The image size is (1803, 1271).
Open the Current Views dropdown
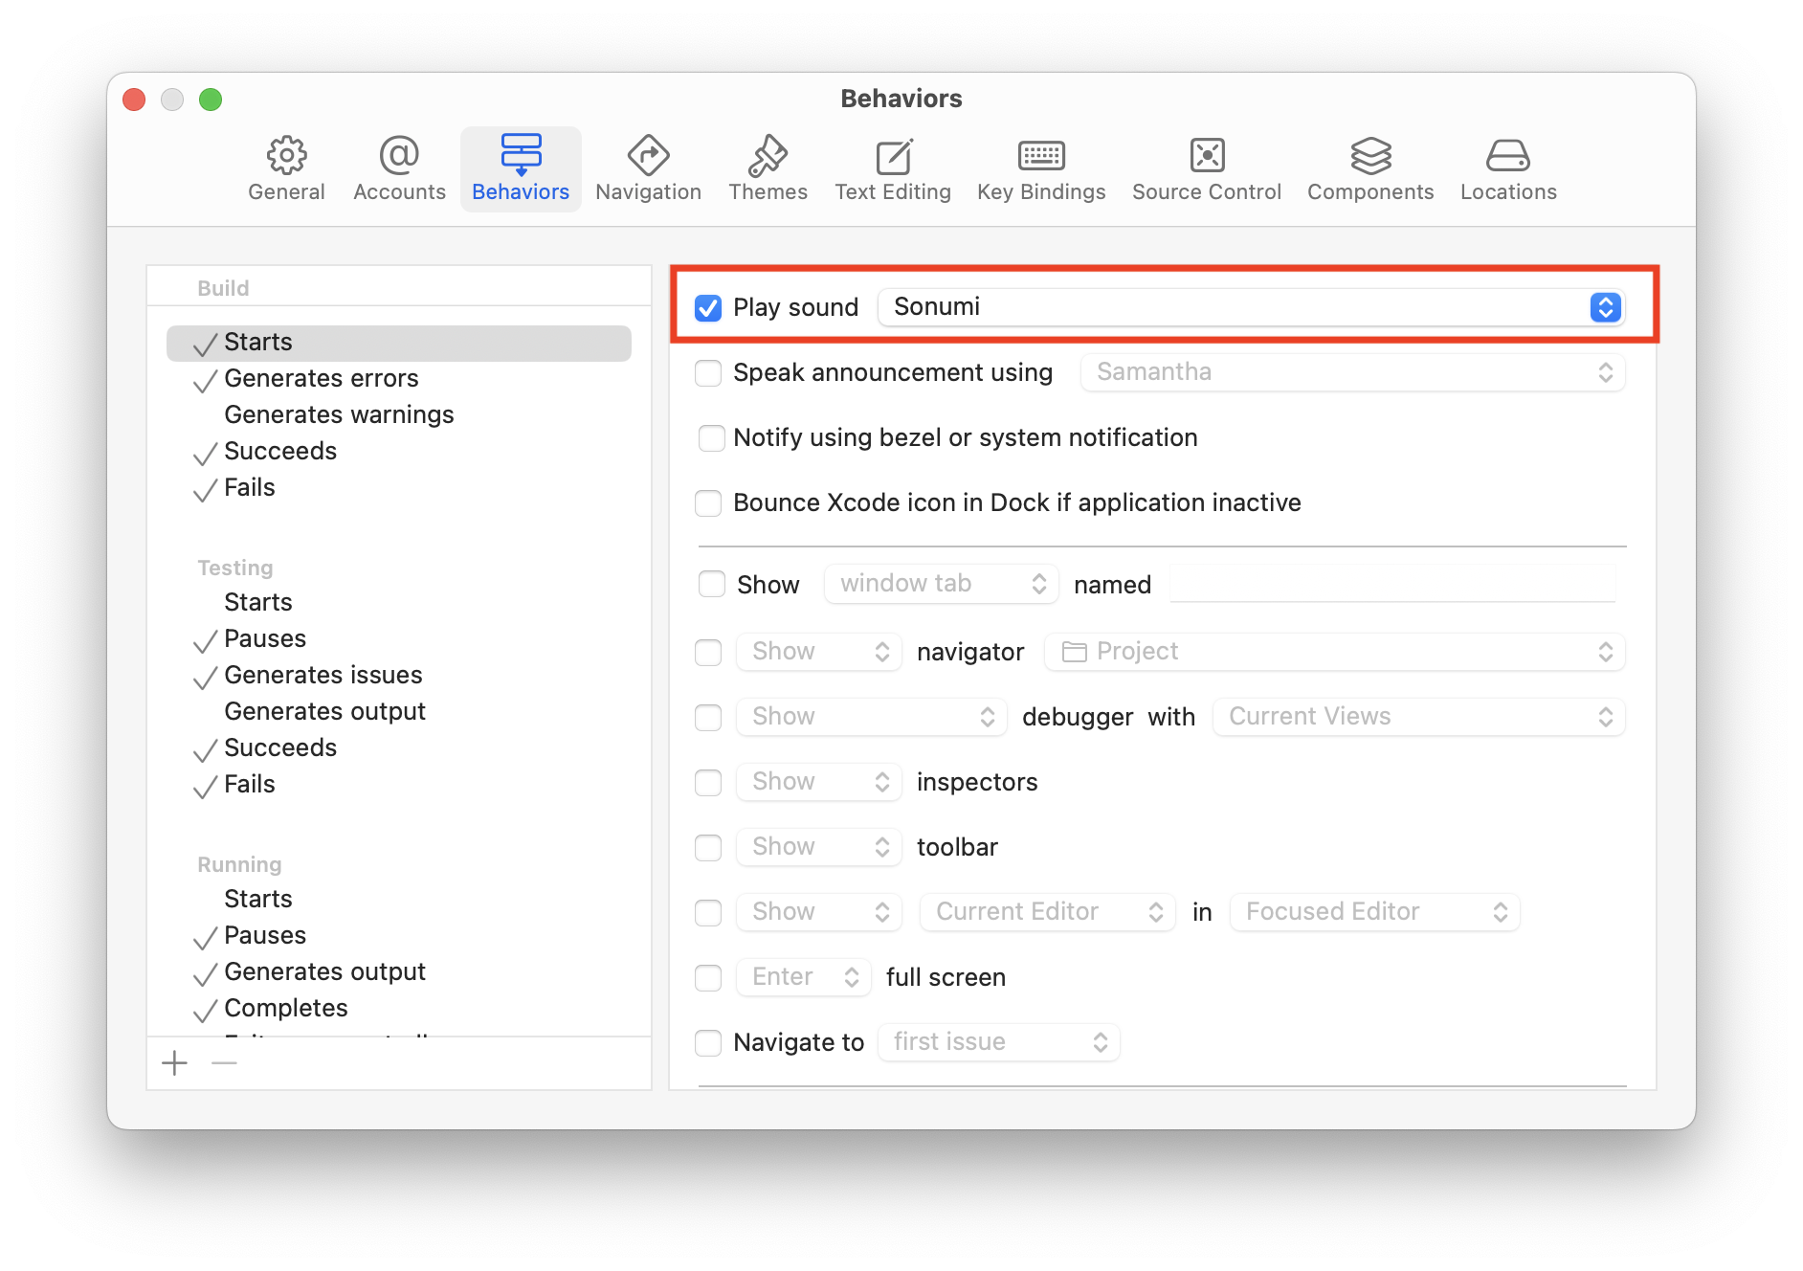click(1418, 717)
